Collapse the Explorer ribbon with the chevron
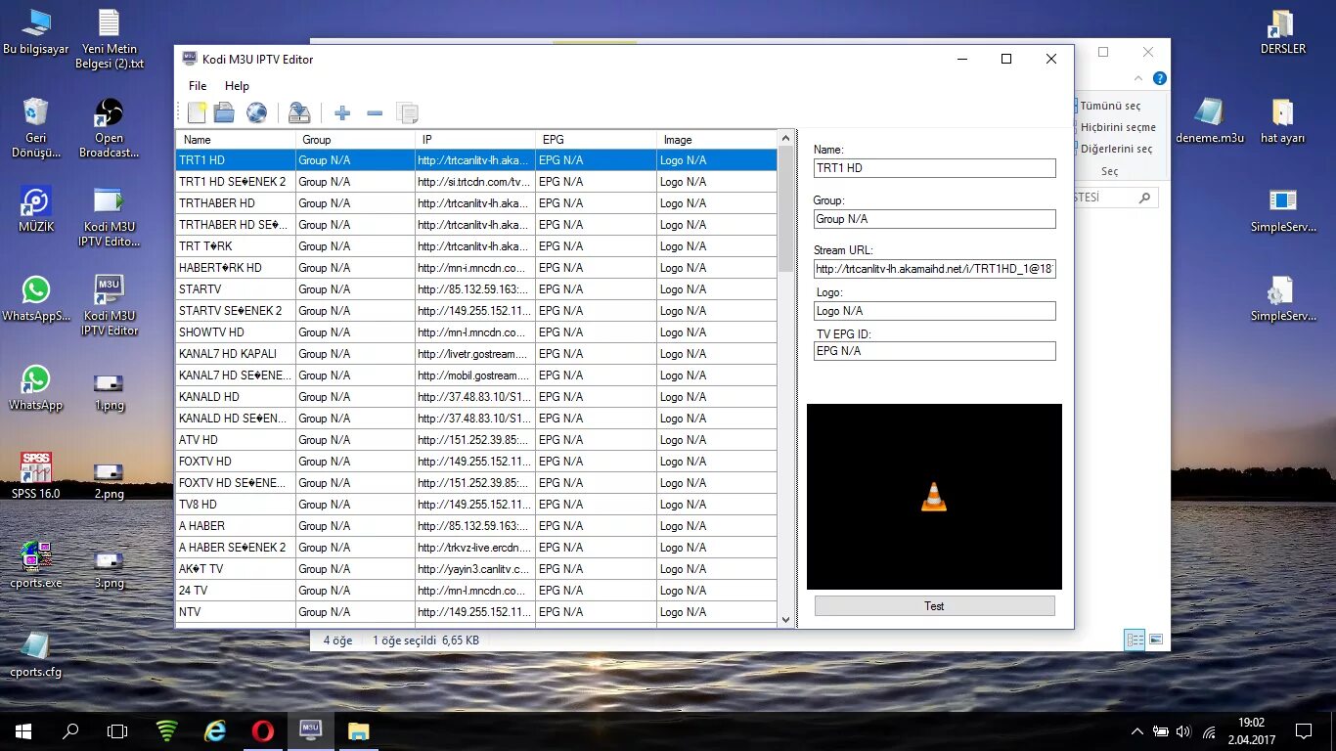1336x751 pixels. click(1138, 78)
